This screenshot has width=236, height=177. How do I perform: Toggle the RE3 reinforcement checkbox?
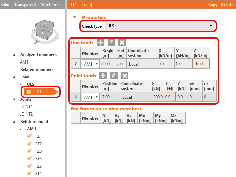point(29,151)
